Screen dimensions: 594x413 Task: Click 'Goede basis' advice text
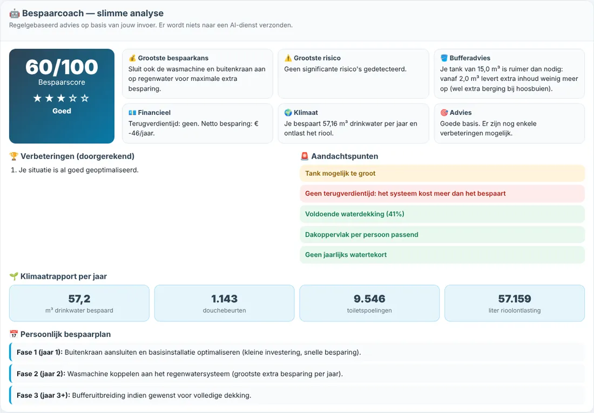(x=488, y=128)
